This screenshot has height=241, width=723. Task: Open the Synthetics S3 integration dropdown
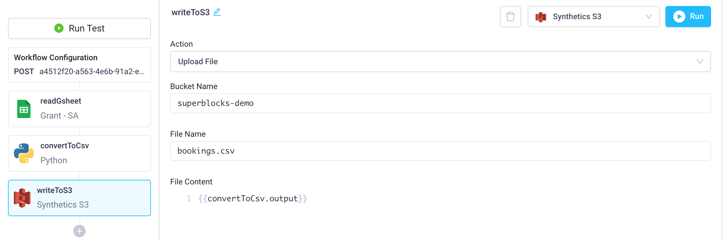click(x=594, y=16)
